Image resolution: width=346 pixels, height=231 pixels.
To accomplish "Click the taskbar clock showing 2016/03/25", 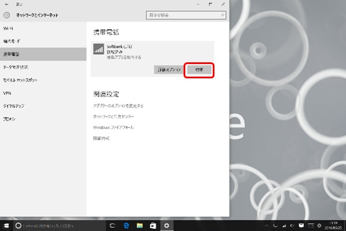I will (x=333, y=225).
